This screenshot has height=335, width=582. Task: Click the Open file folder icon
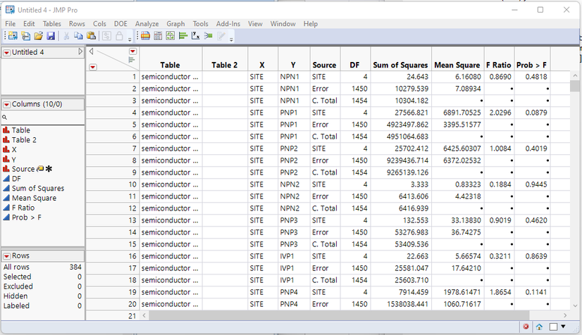(x=38, y=36)
